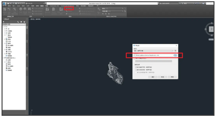This screenshot has width=217, height=118.
Task: Click the help icon in the title bar
Action: [x=203, y=3]
